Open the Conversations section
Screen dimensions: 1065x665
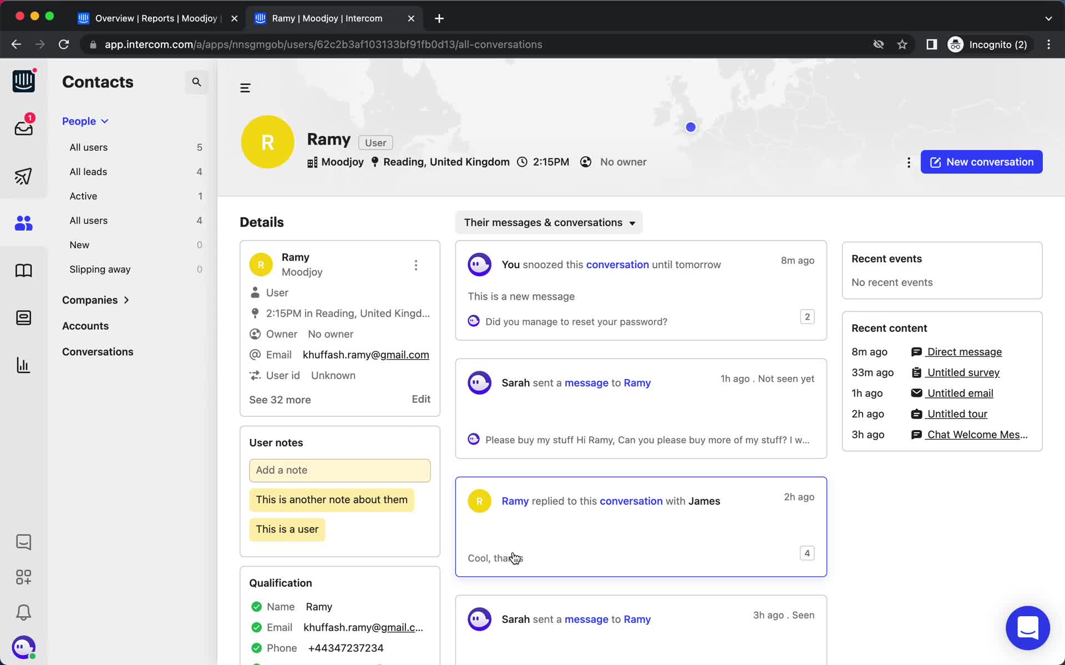pos(98,352)
